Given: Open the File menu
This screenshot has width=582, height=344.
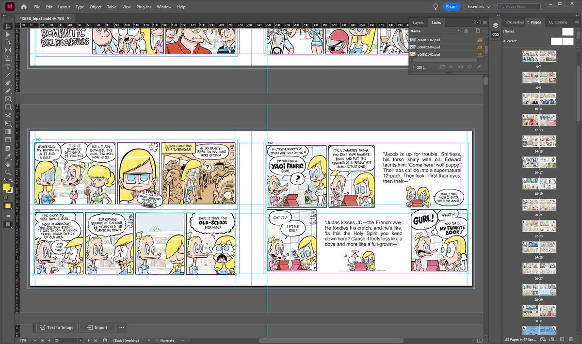Looking at the screenshot, I should [37, 7].
